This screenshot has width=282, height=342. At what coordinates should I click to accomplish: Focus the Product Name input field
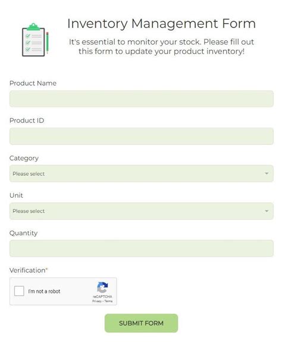coord(142,99)
